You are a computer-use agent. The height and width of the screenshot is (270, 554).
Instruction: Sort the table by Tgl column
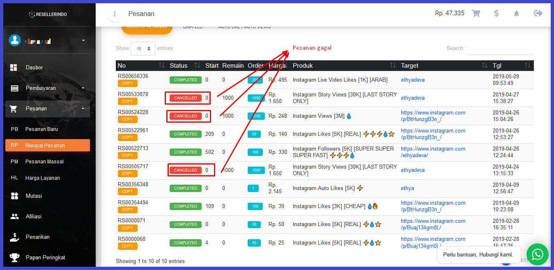[x=511, y=66]
